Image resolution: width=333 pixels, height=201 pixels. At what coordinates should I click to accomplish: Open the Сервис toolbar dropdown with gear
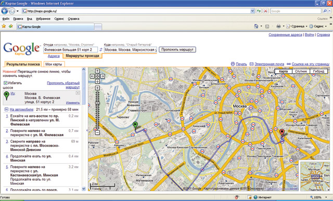[318, 26]
